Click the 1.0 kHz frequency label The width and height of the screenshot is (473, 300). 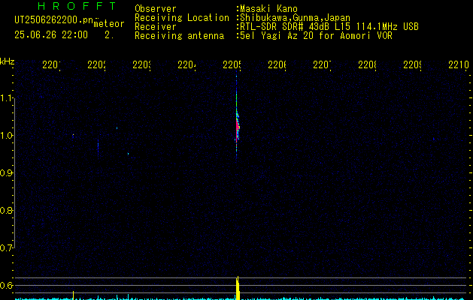point(6,136)
